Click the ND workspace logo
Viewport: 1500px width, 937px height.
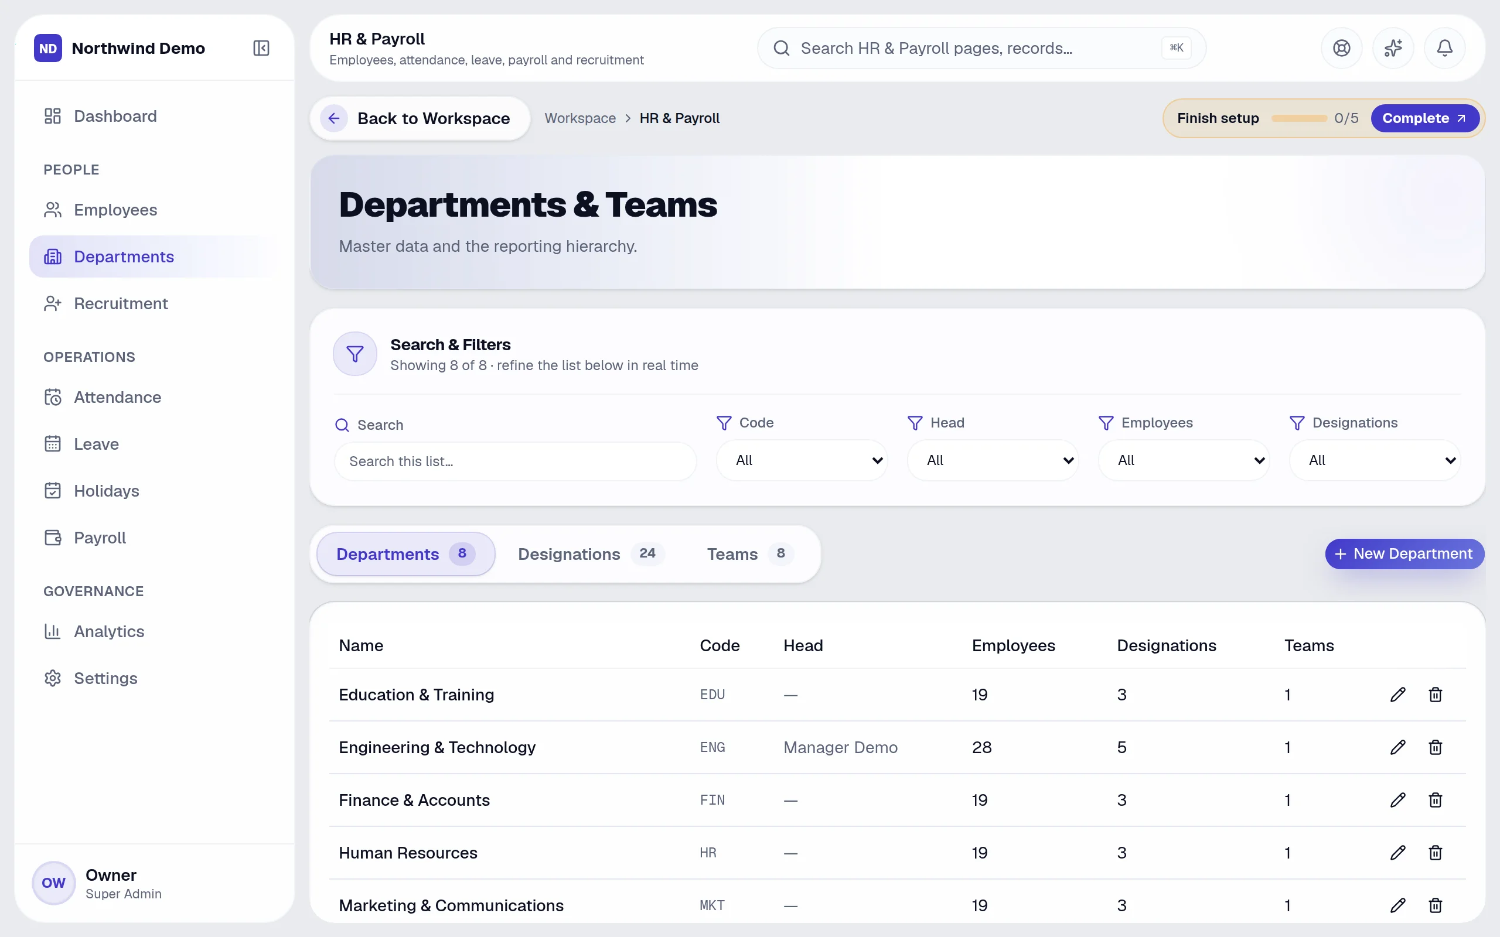point(47,47)
